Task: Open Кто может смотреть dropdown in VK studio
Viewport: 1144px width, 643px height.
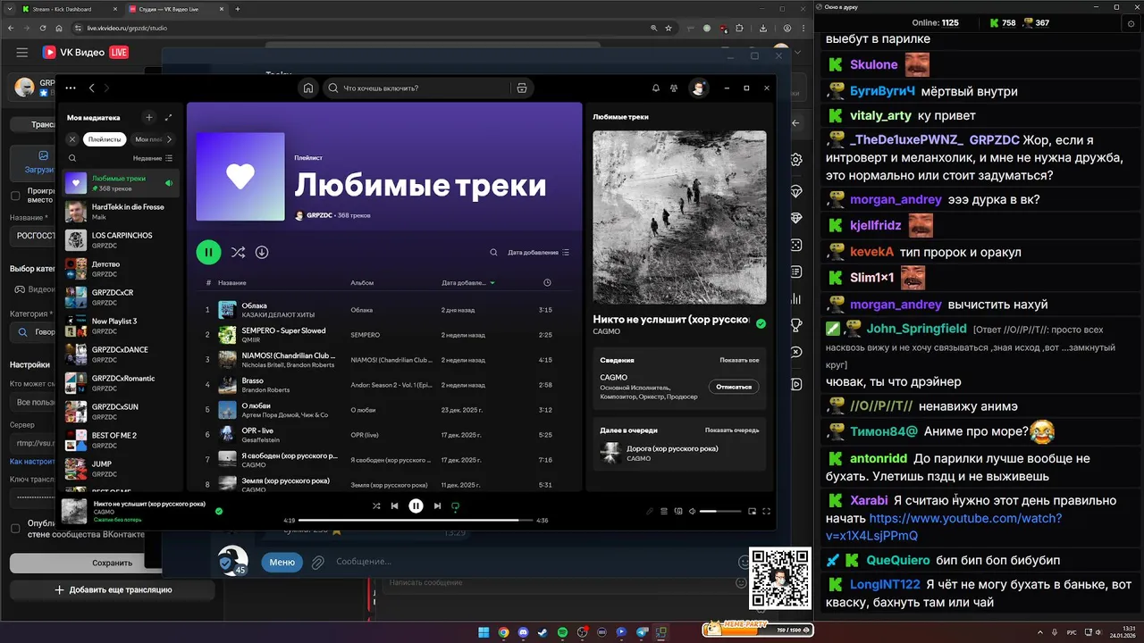Action: point(32,402)
